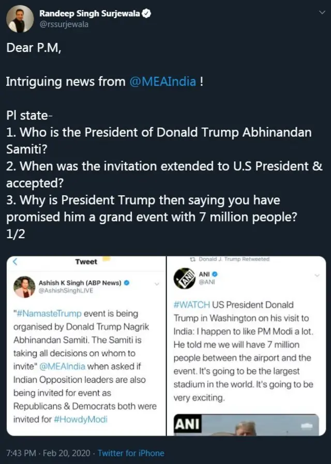Click Randeep Singh Surjewala's profile avatar
Image resolution: width=331 pixels, height=464 pixels.
[20, 19]
